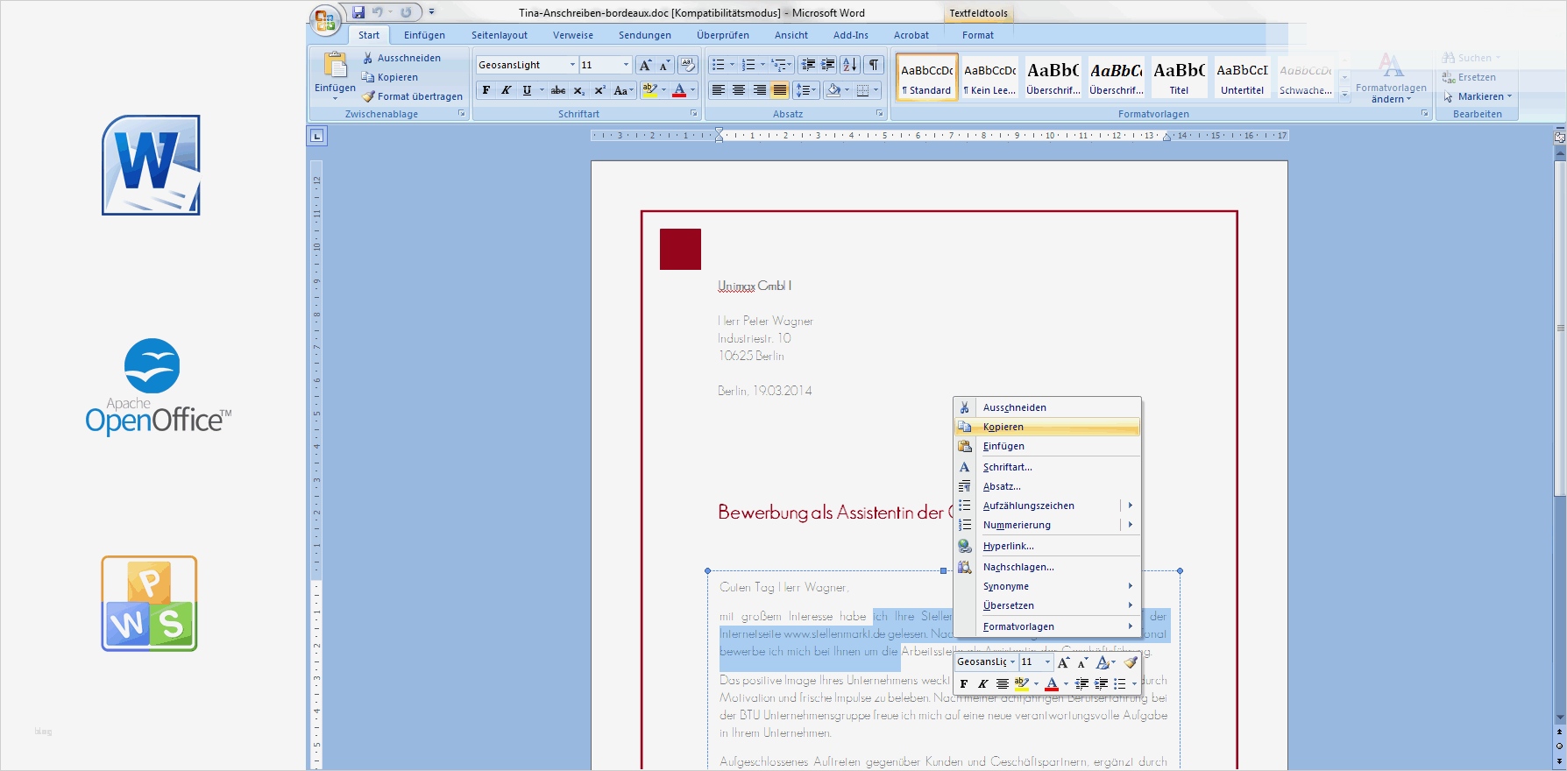Apply red font color from the ribbon
Viewport: 1567px width, 771px height.
point(679,90)
